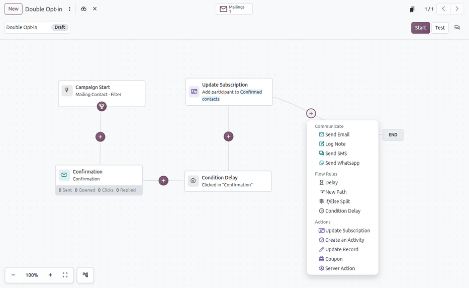Click the 0 Opened statistic
The width and height of the screenshot is (469, 288).
click(85, 190)
